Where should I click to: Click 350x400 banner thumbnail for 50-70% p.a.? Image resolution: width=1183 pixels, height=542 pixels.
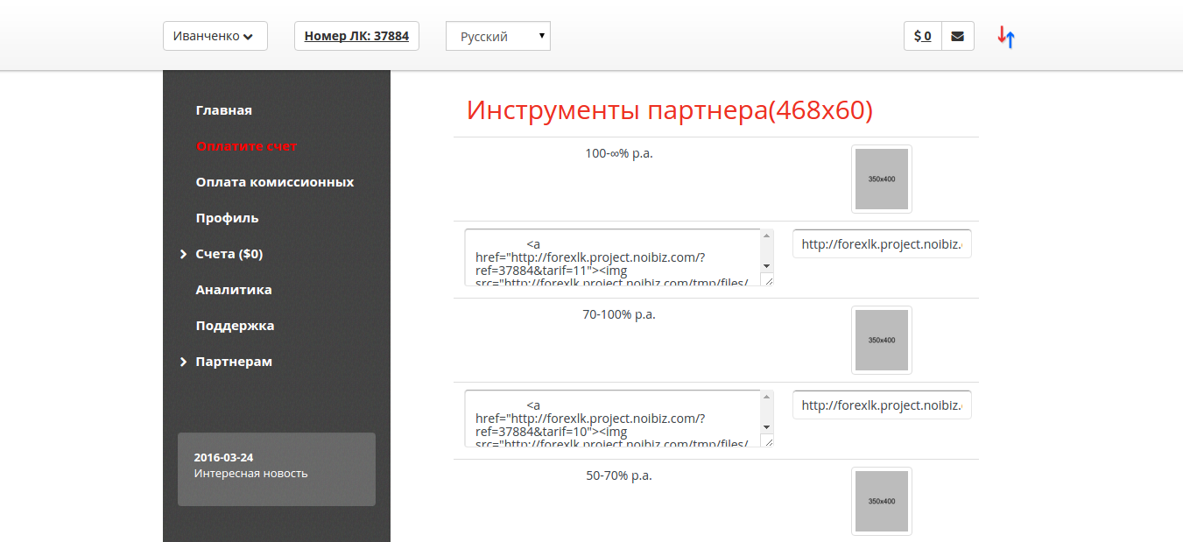882,501
